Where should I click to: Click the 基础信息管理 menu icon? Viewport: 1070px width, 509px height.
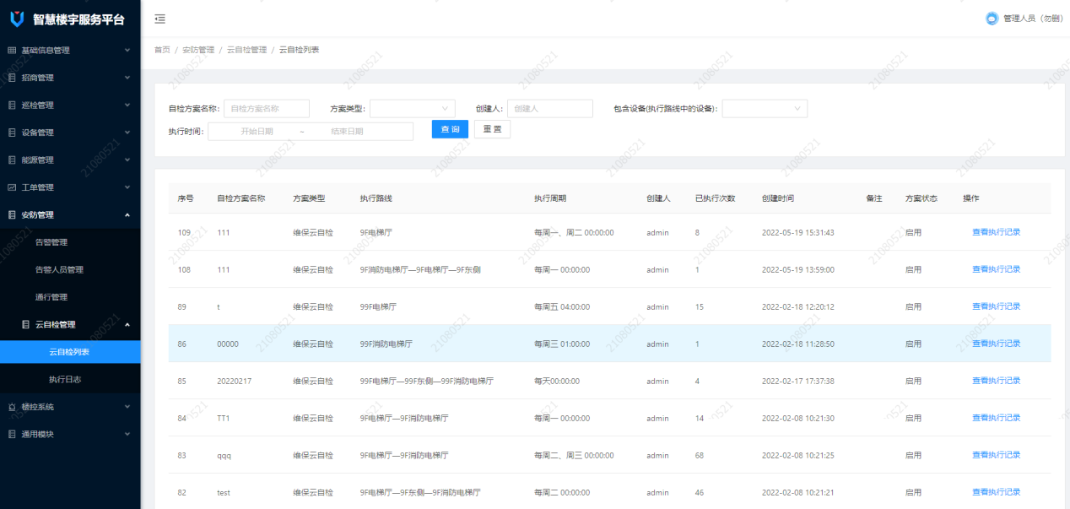pyautogui.click(x=12, y=51)
